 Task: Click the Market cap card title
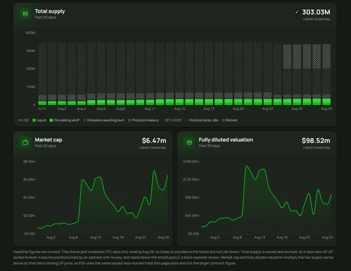49,140
